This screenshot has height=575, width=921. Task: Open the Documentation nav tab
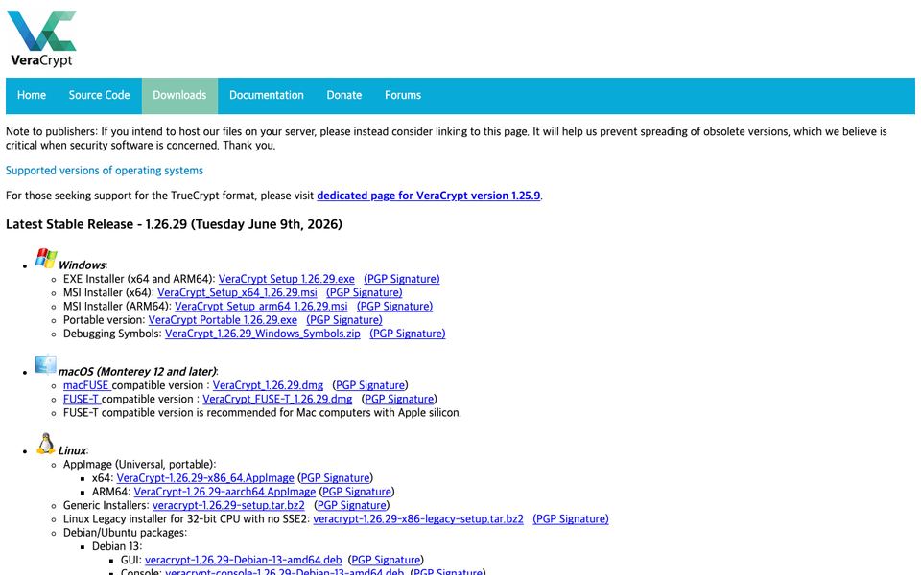click(x=267, y=95)
